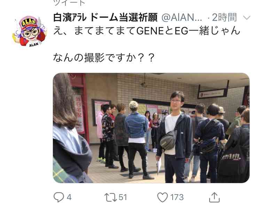The image size is (260, 207).
Task: Open the @AIAN... username handle
Action: point(182,18)
